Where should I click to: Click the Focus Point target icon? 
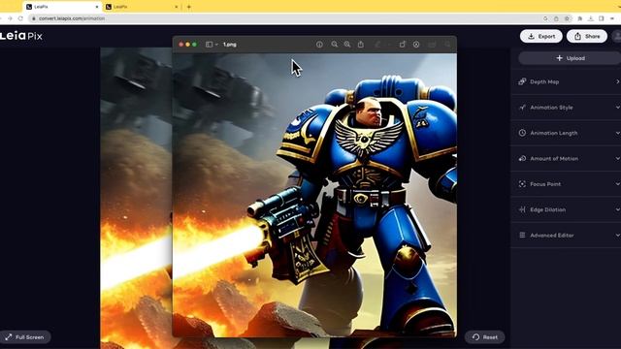tap(522, 184)
